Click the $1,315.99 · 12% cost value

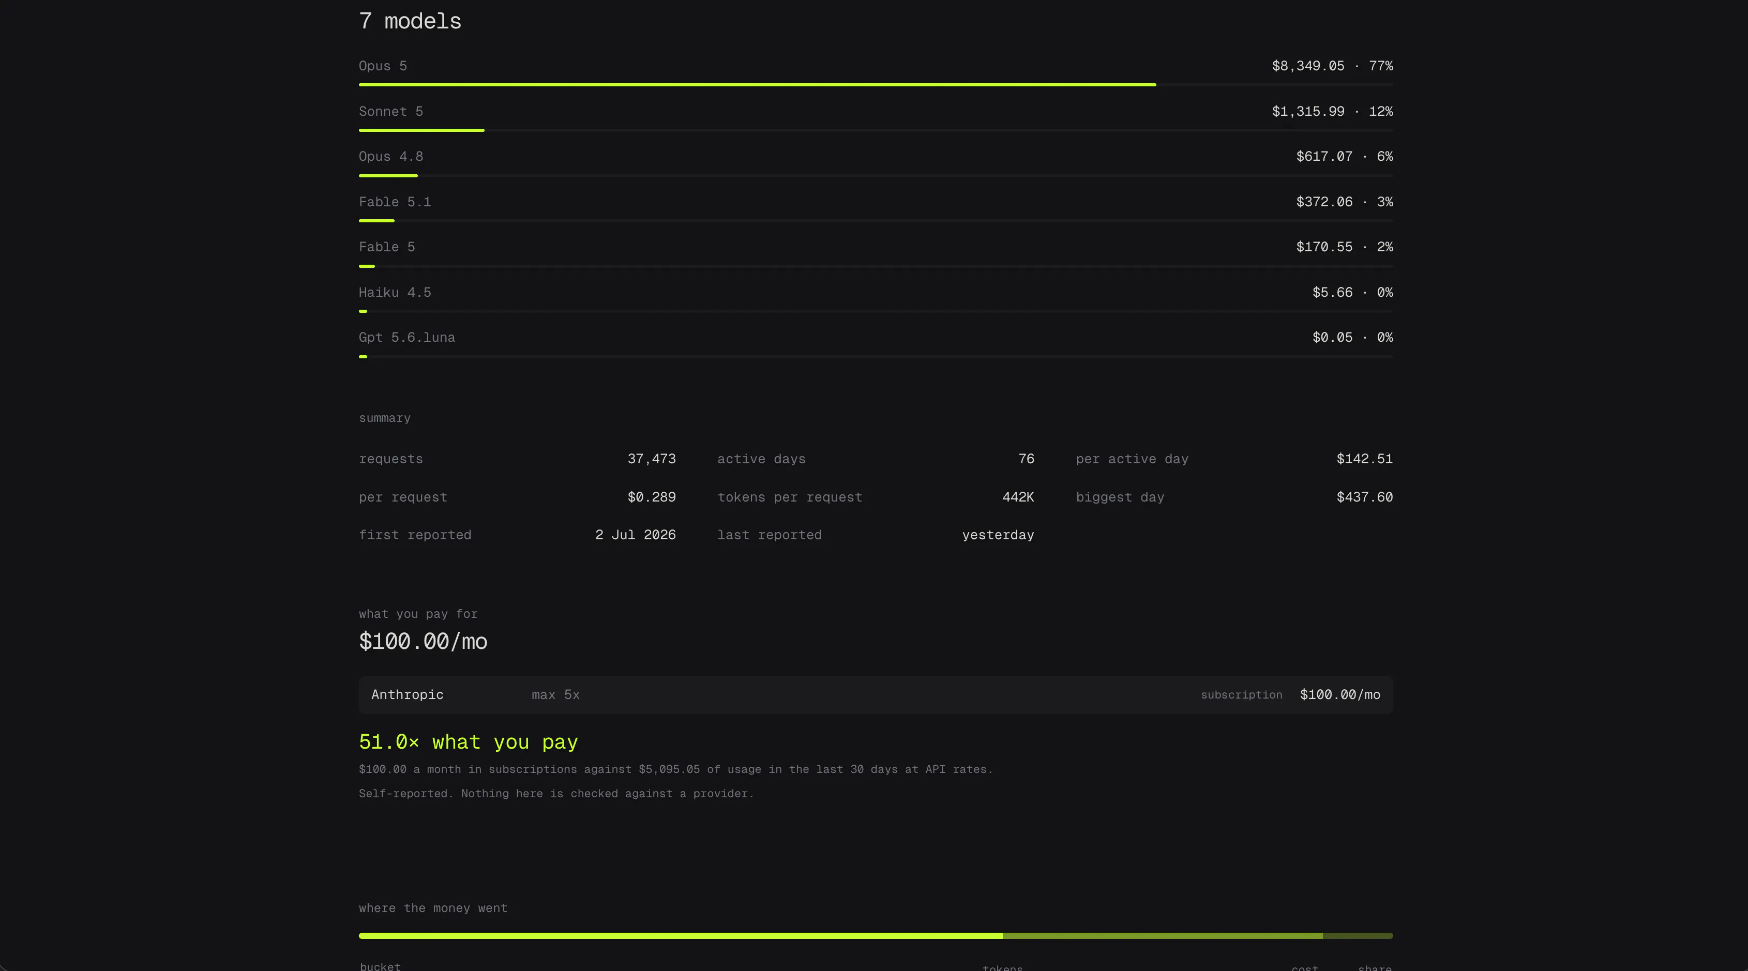pyautogui.click(x=1332, y=111)
